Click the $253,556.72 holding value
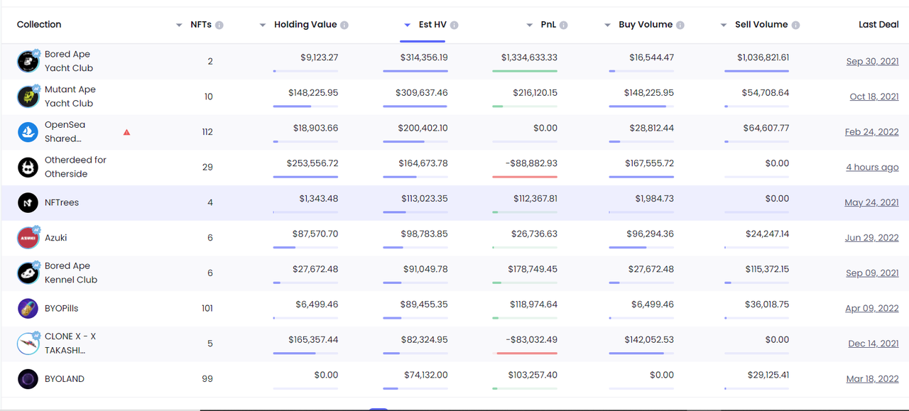This screenshot has height=411, width=909. pyautogui.click(x=312, y=163)
